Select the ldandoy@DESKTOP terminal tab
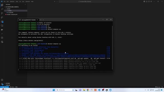The width and height of the screenshot is (164, 92). (28, 20)
